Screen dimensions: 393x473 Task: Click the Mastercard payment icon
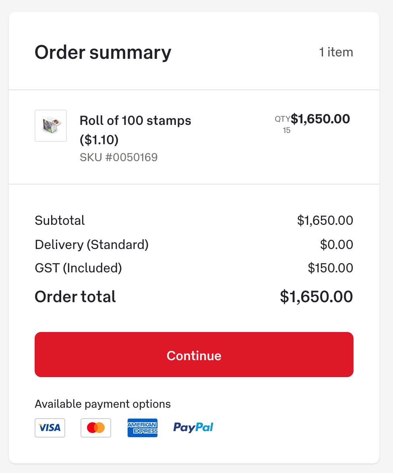pos(96,427)
